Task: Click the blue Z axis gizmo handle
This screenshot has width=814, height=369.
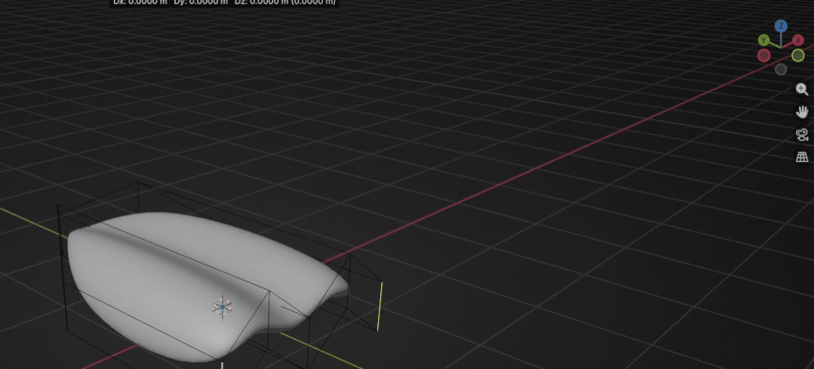Action: [x=781, y=26]
